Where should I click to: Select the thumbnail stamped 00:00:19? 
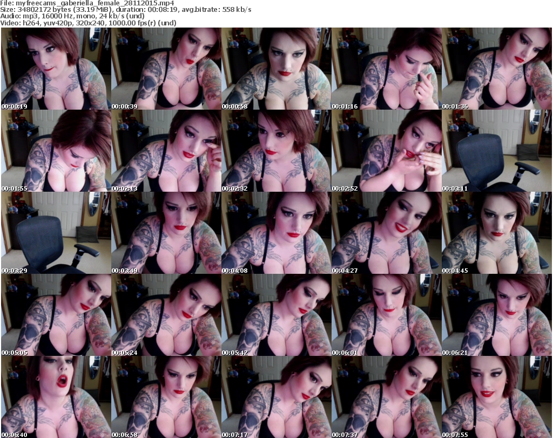[56, 69]
